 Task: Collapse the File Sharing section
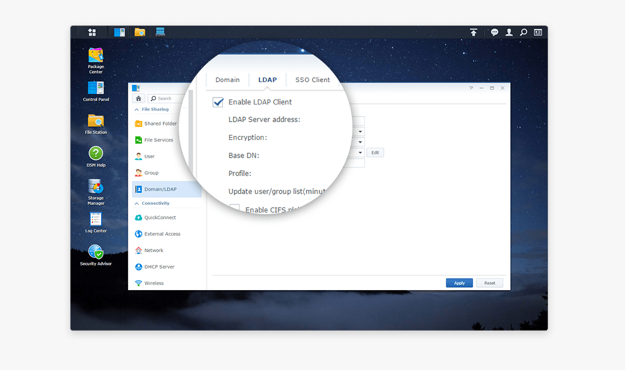coord(137,110)
